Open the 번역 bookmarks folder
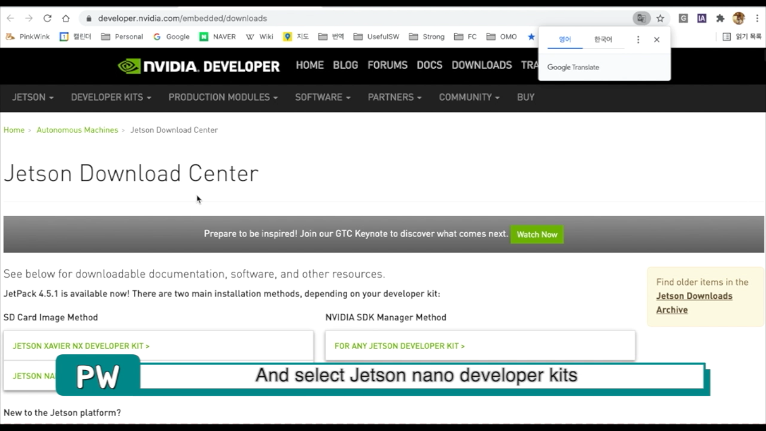The image size is (766, 431). tap(331, 37)
